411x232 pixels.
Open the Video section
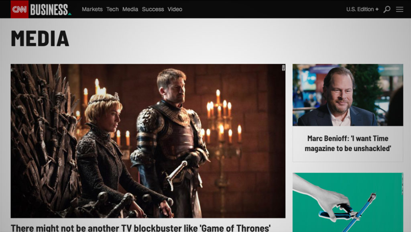pos(175,9)
